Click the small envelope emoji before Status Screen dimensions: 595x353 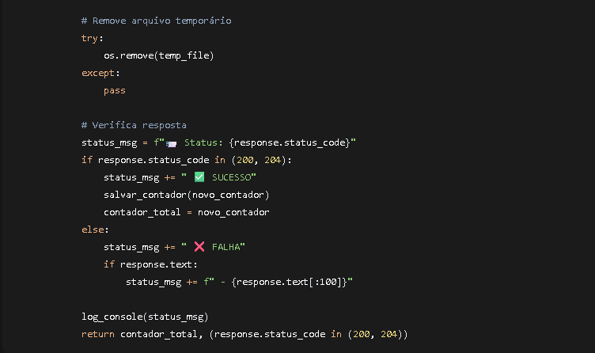click(171, 143)
